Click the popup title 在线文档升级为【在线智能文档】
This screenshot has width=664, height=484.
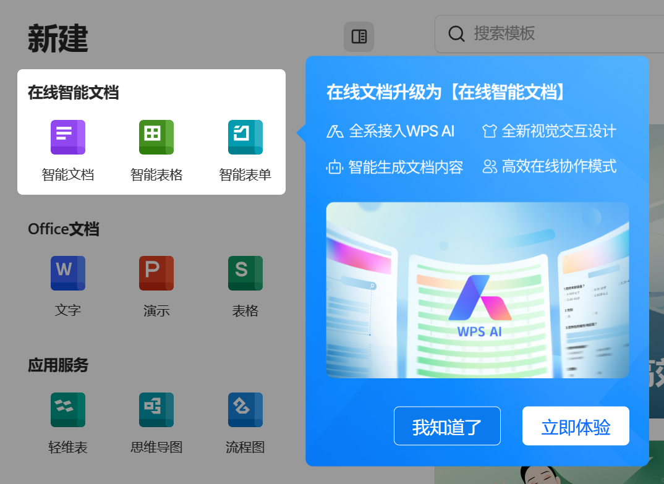coord(446,92)
